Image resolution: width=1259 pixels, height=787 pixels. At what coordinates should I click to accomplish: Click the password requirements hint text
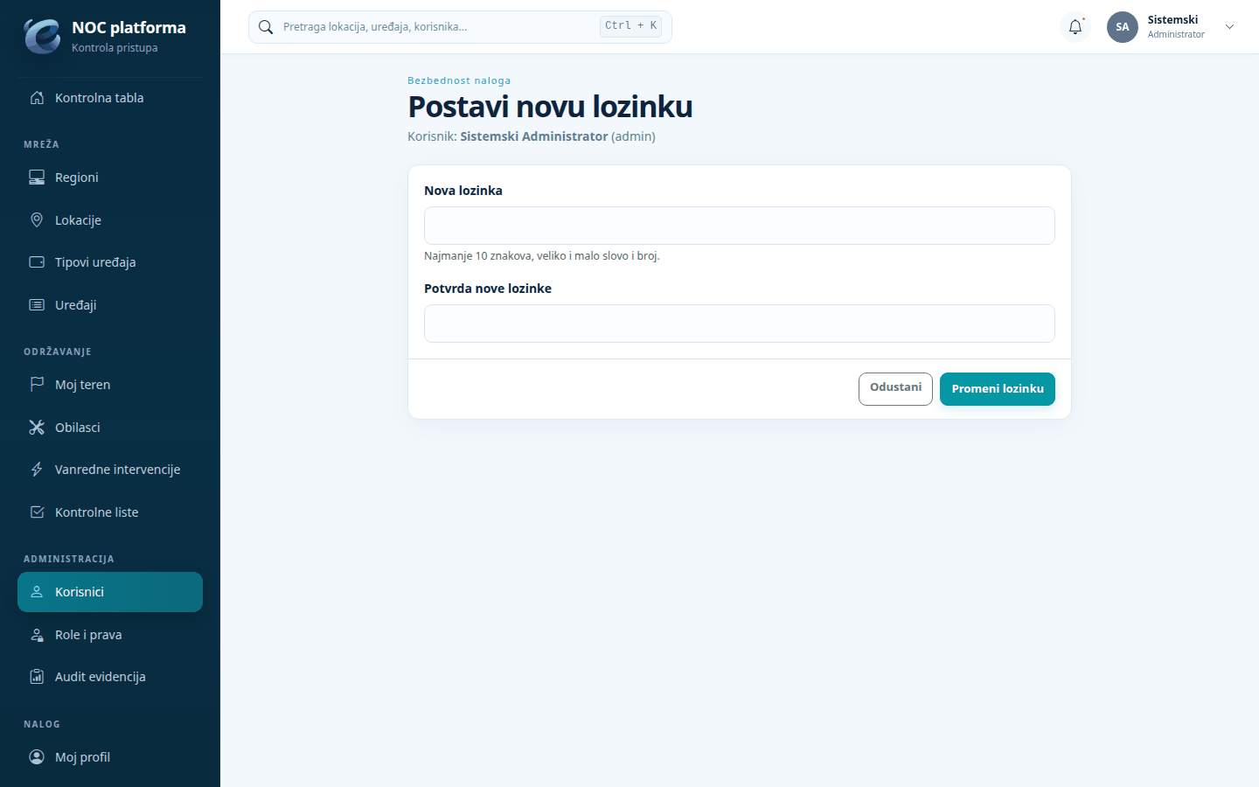pyautogui.click(x=542, y=256)
